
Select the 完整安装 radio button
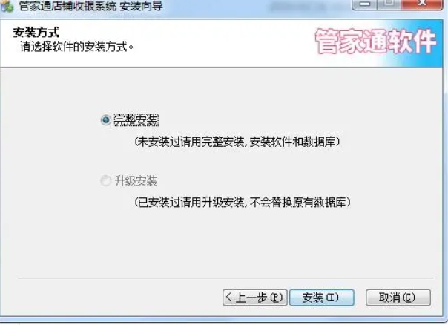click(106, 120)
